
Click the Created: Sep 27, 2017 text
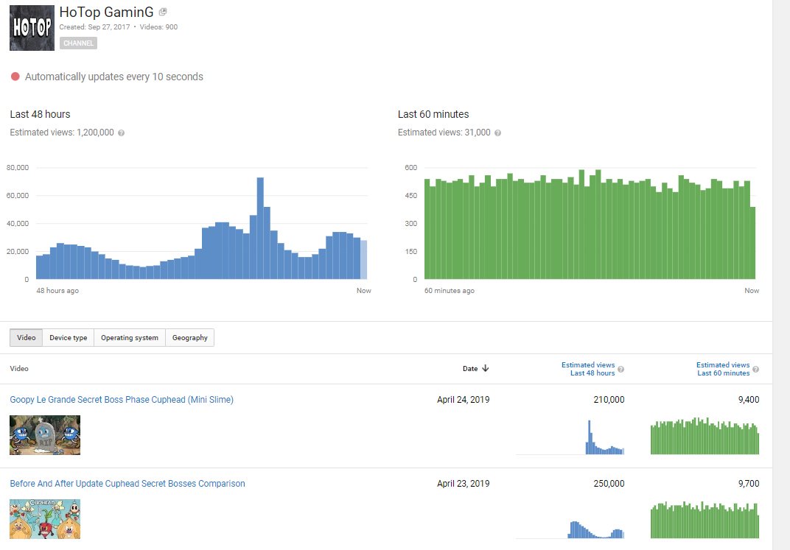pyautogui.click(x=95, y=27)
